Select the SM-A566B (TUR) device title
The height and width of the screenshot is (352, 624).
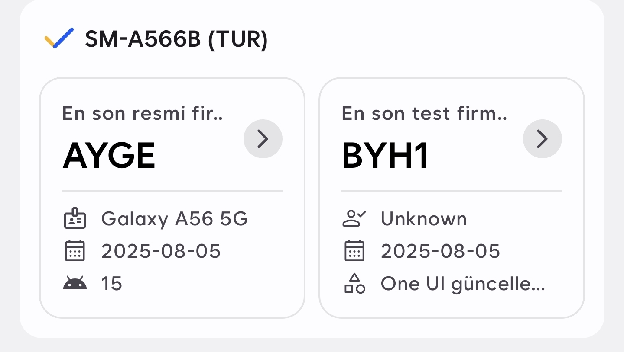point(176,39)
